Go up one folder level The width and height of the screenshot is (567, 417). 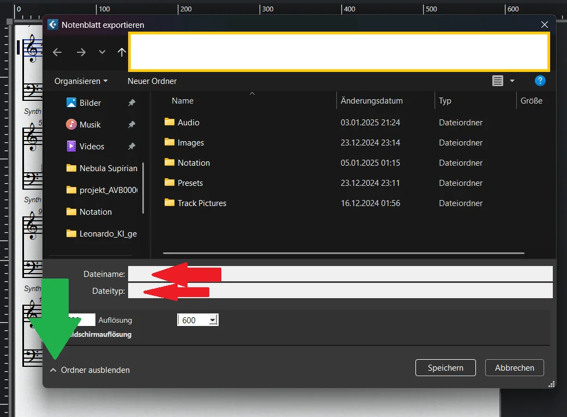pyautogui.click(x=122, y=52)
